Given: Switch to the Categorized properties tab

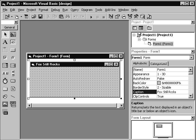Looking at the screenshot, I should 158,64.
